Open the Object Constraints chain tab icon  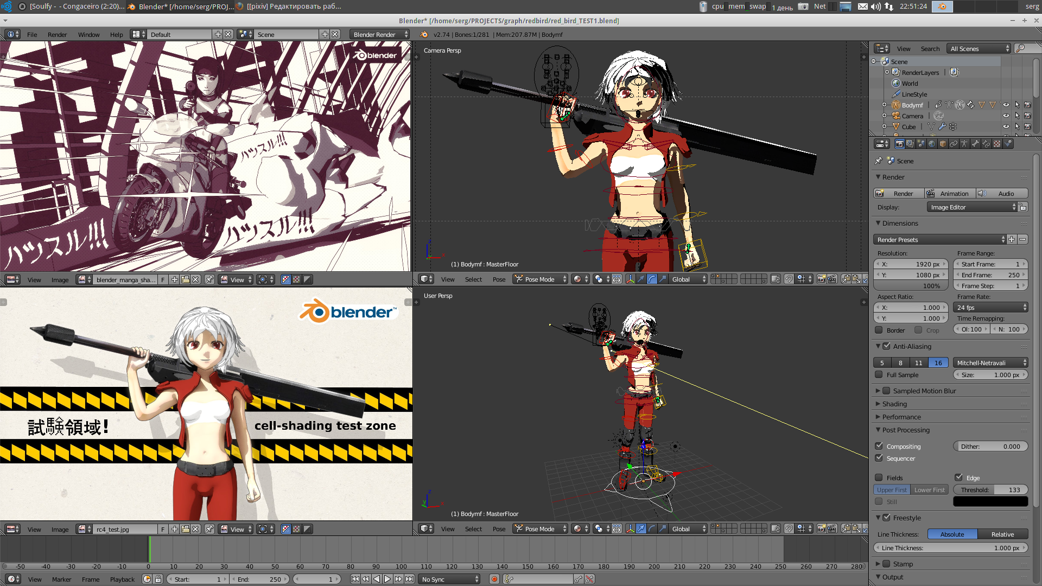(954, 144)
